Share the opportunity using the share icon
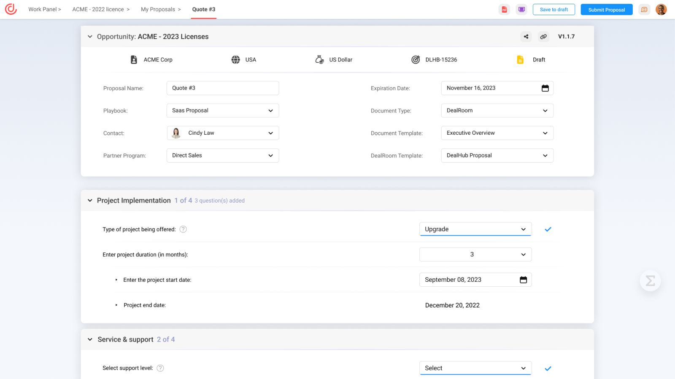675x379 pixels. click(526, 37)
